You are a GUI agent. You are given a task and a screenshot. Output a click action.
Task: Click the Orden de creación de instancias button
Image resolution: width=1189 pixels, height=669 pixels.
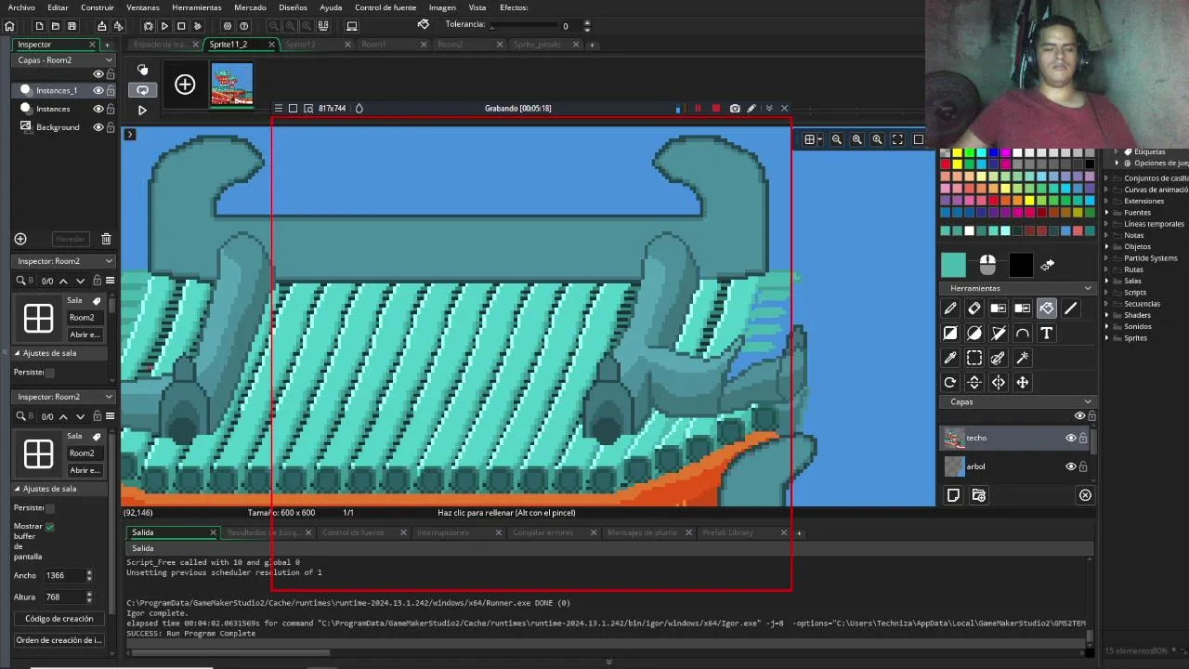click(59, 640)
